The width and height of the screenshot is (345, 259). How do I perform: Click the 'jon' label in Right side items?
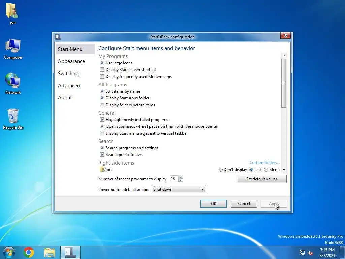pos(108,170)
